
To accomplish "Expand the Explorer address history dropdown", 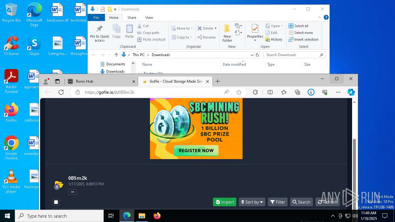I will pos(252,55).
